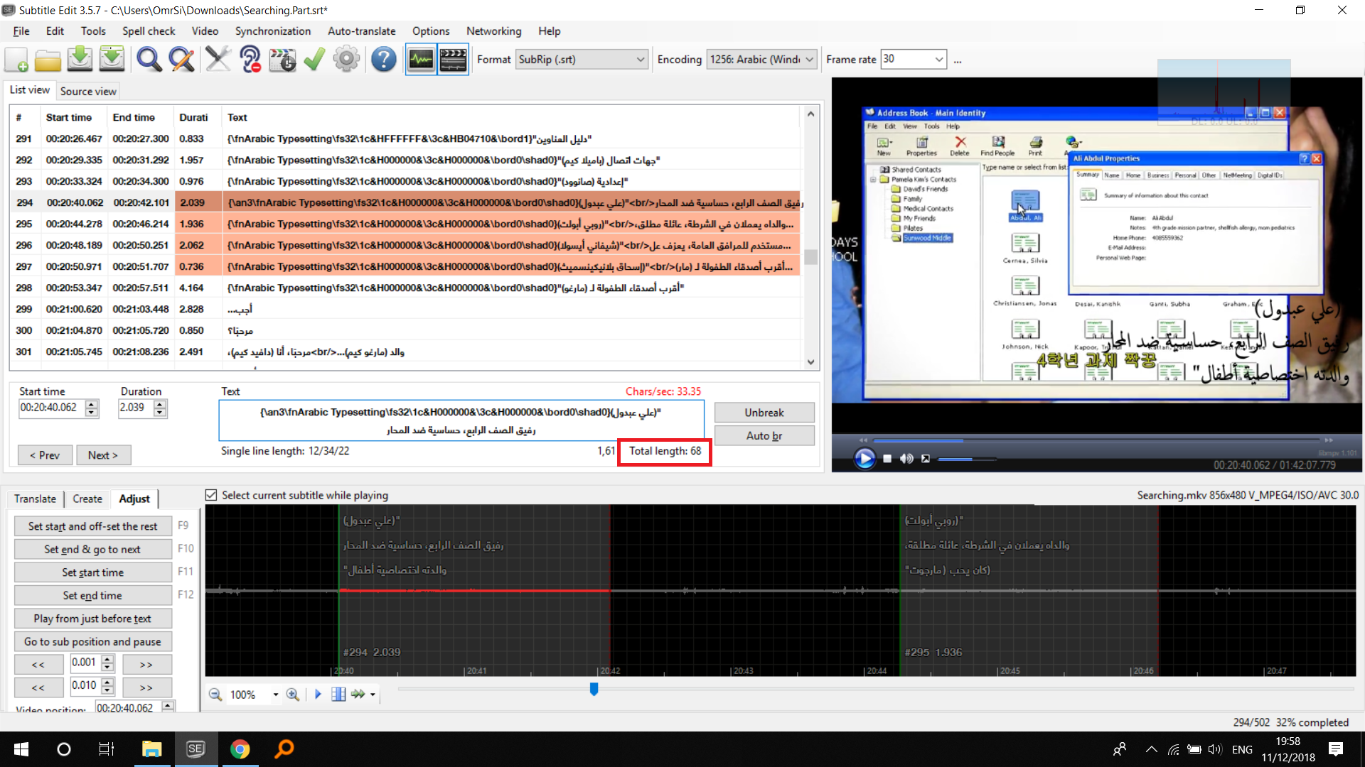Mute the video player speaker icon
1365x767 pixels.
click(906, 459)
